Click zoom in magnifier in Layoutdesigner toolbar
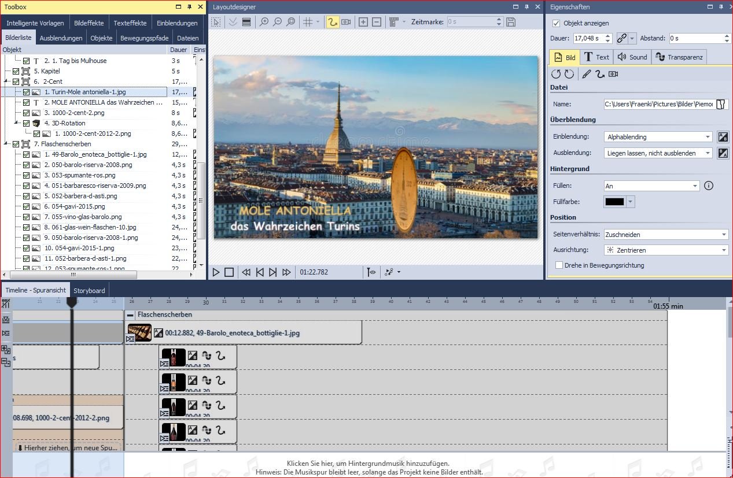 264,22
